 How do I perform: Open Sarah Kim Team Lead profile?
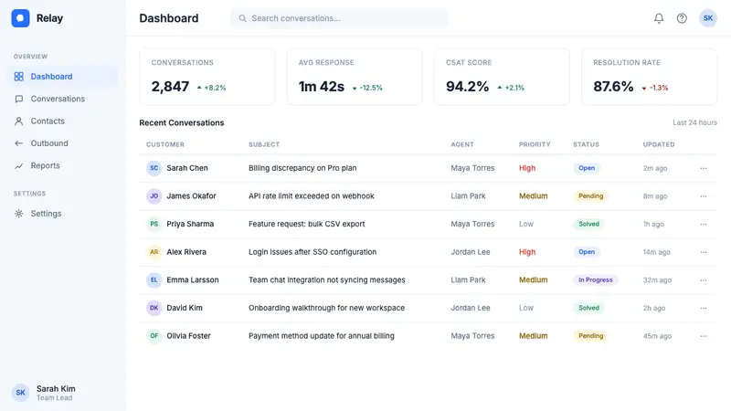pyautogui.click(x=62, y=393)
